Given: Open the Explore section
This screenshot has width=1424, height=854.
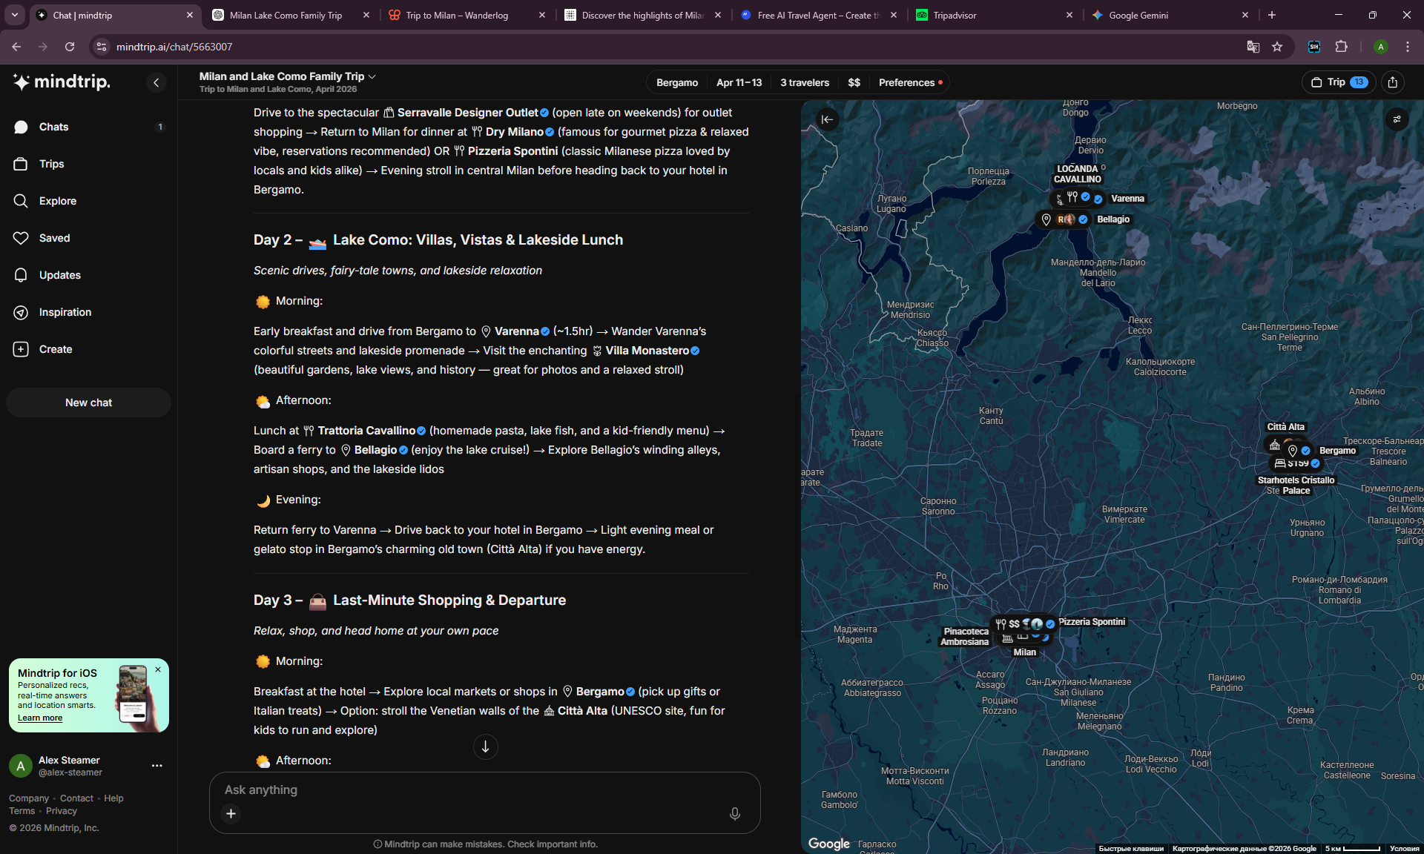Looking at the screenshot, I should pos(59,201).
